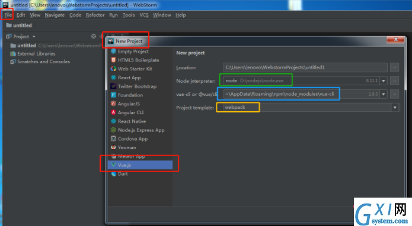Browse for vue-cli package path
412x226 pixels.
[394, 94]
